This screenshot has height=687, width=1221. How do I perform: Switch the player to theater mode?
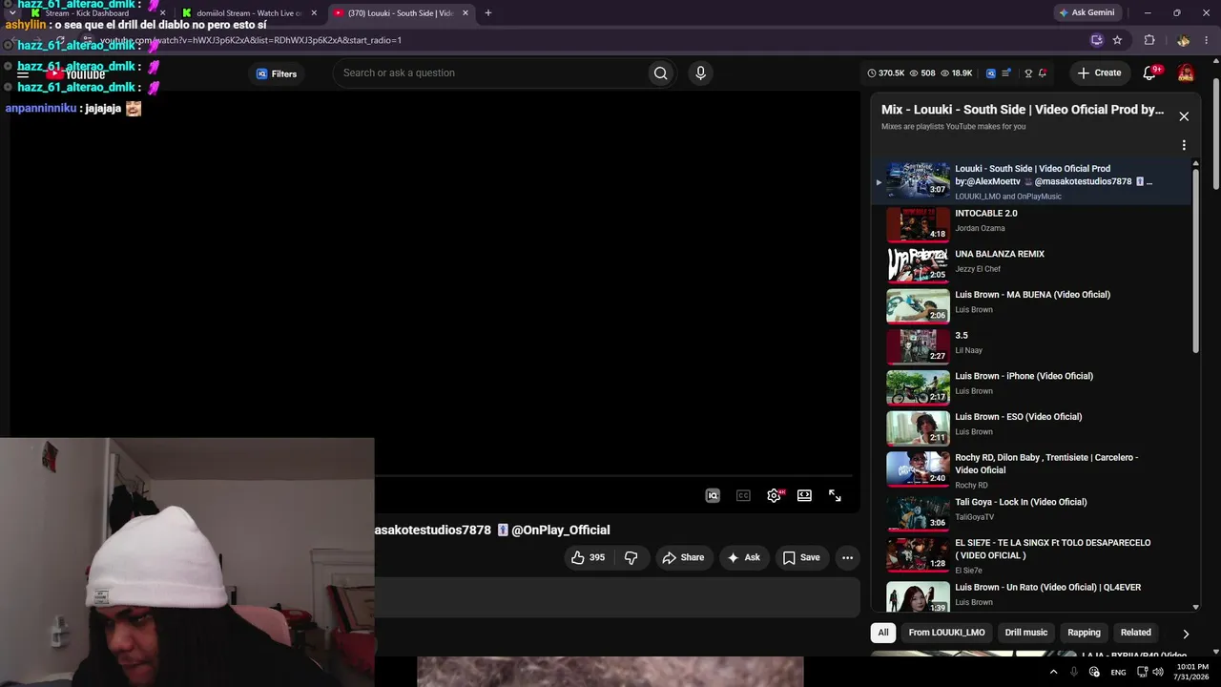(804, 495)
